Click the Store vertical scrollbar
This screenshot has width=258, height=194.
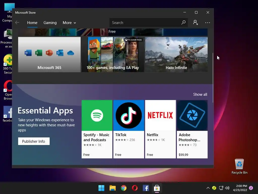(x=213, y=78)
